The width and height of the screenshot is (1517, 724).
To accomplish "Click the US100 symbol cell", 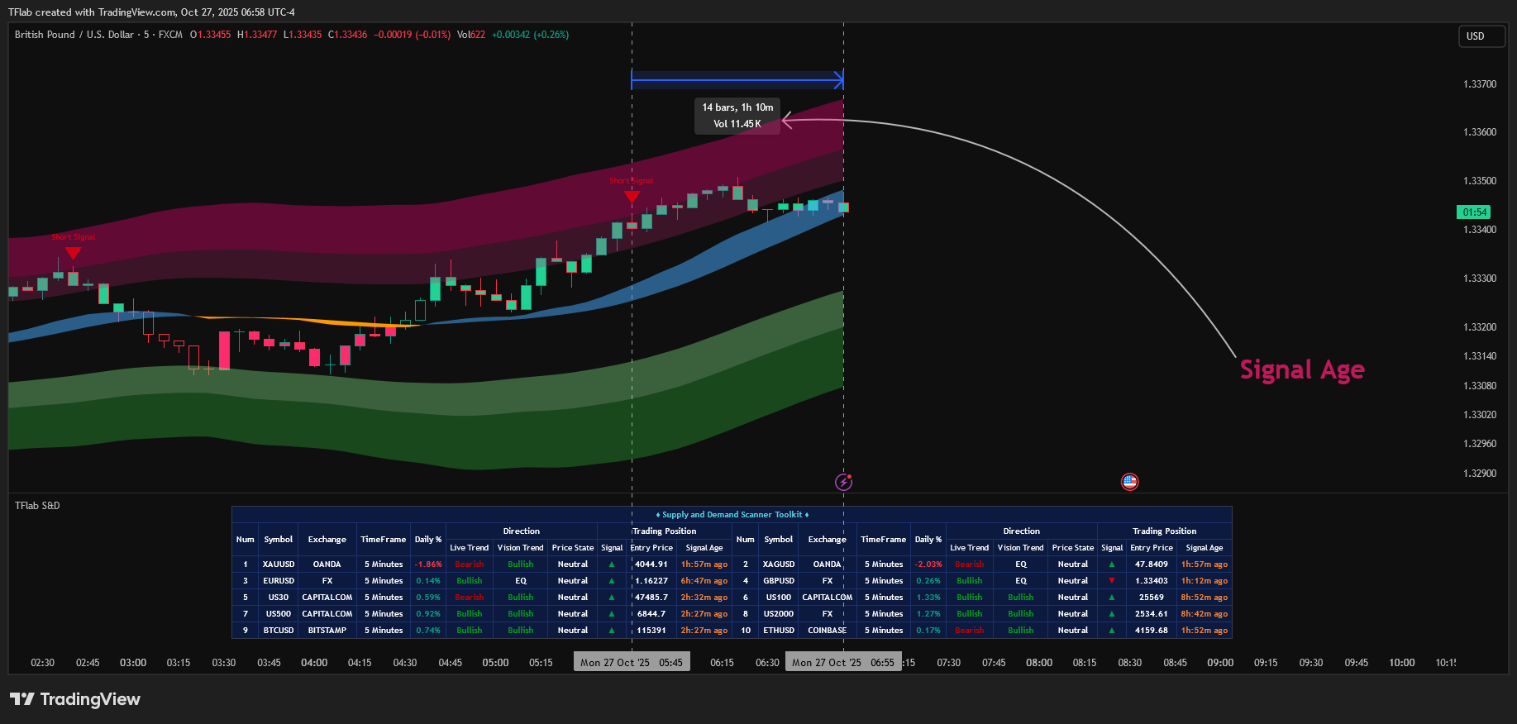I will [779, 598].
